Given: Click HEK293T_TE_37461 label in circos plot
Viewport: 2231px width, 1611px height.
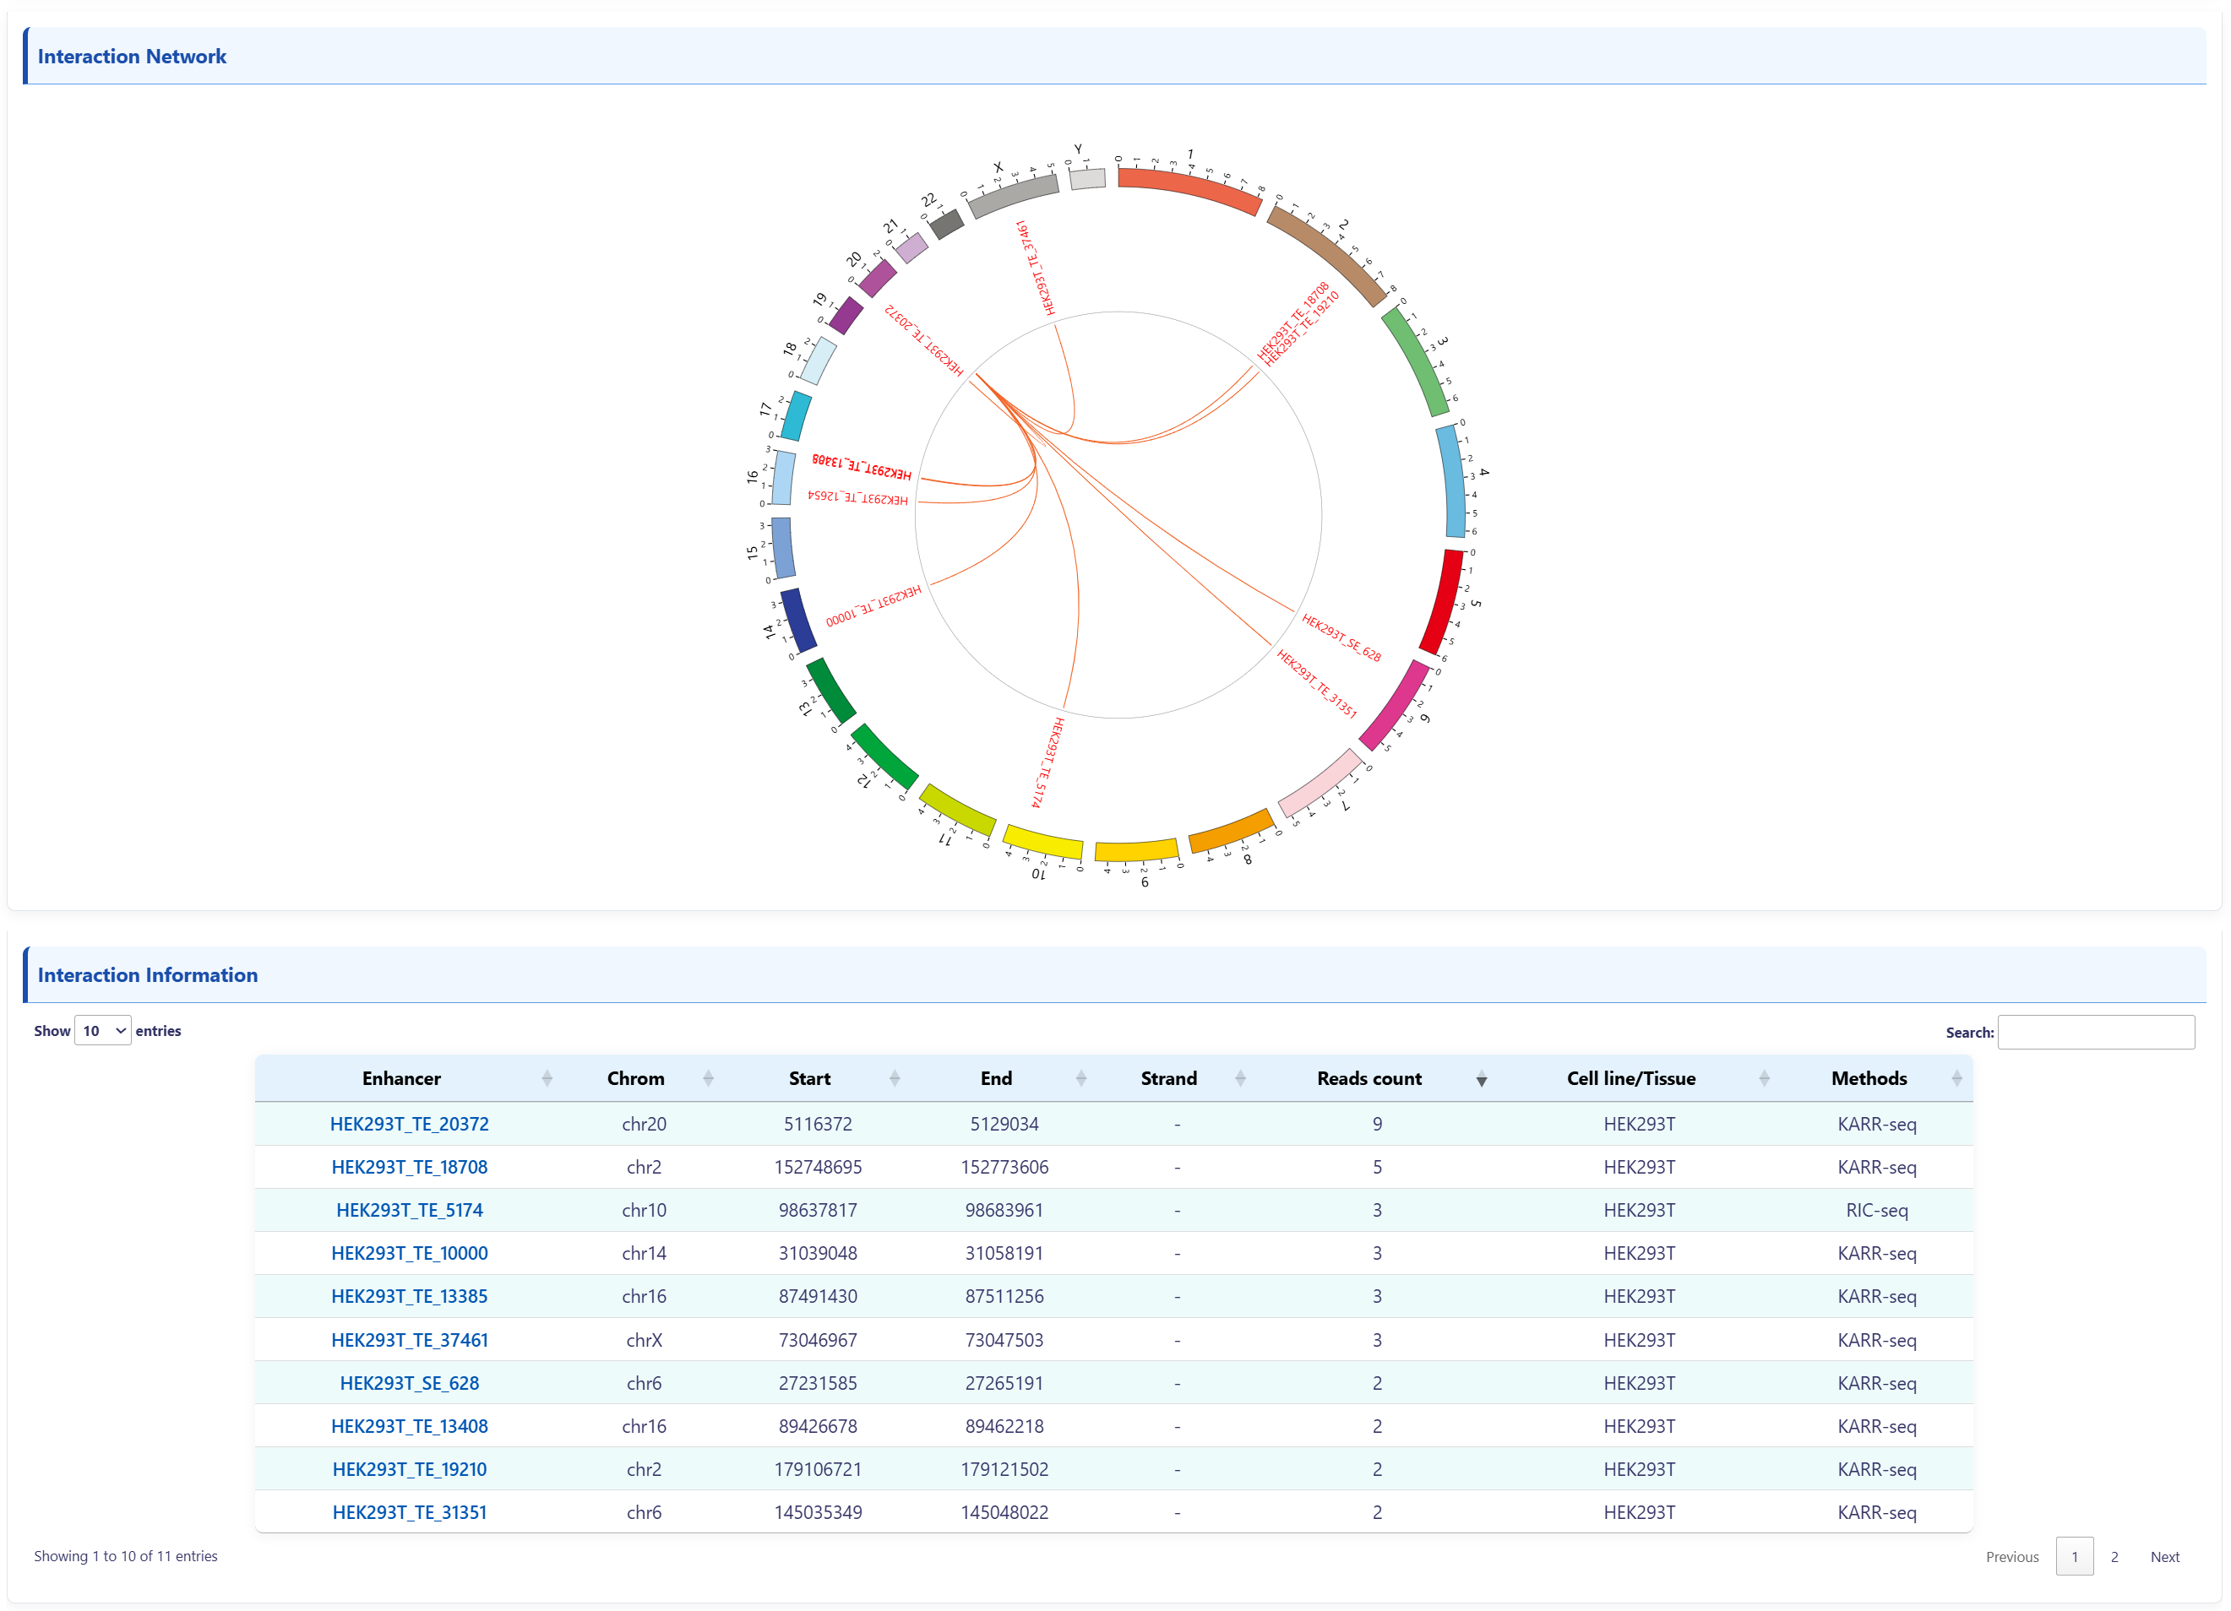Looking at the screenshot, I should (x=1035, y=268).
